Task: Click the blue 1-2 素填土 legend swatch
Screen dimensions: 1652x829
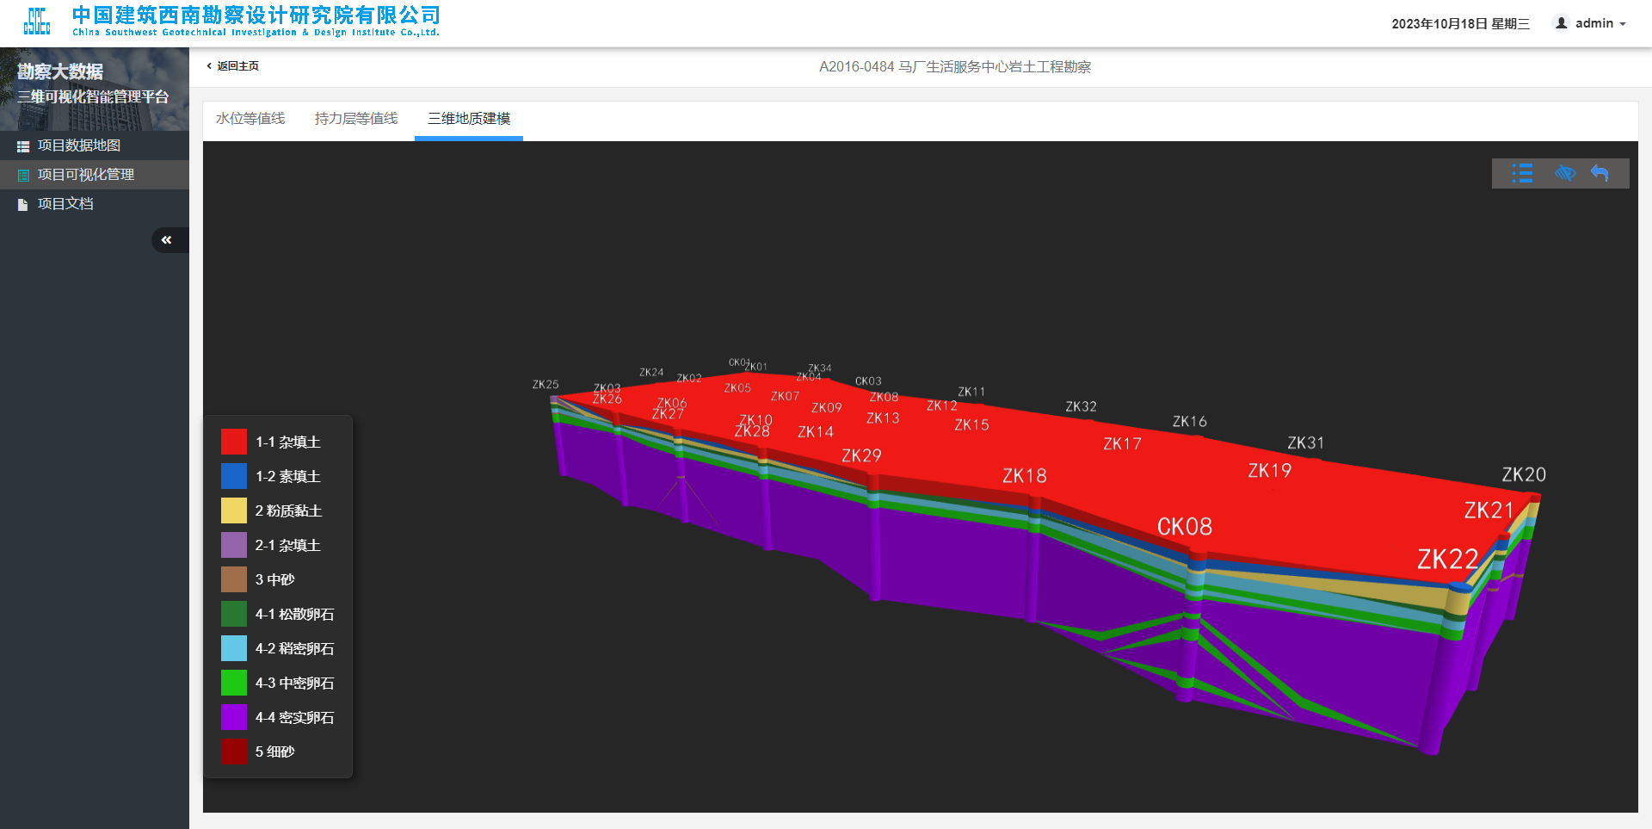Action: 234,476
